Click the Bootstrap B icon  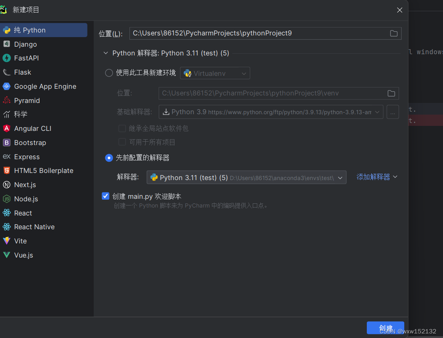[x=7, y=143]
